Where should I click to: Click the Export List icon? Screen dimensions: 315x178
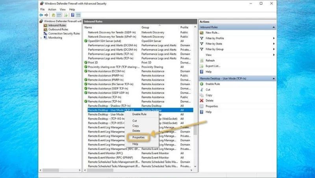(202, 66)
